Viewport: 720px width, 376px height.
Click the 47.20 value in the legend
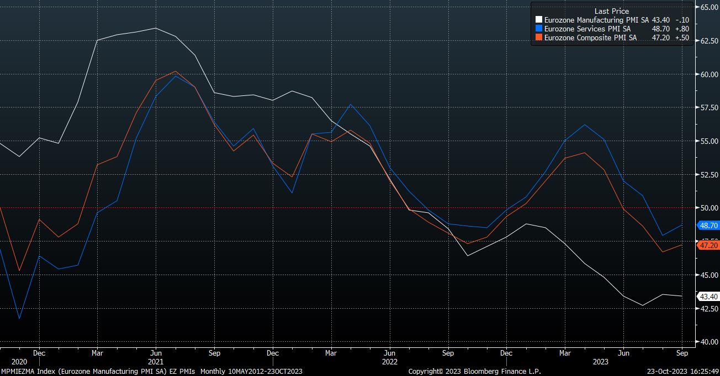pos(661,37)
